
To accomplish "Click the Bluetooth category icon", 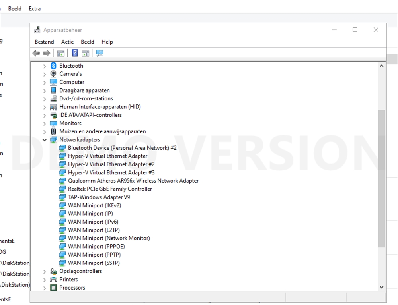I will pos(53,66).
